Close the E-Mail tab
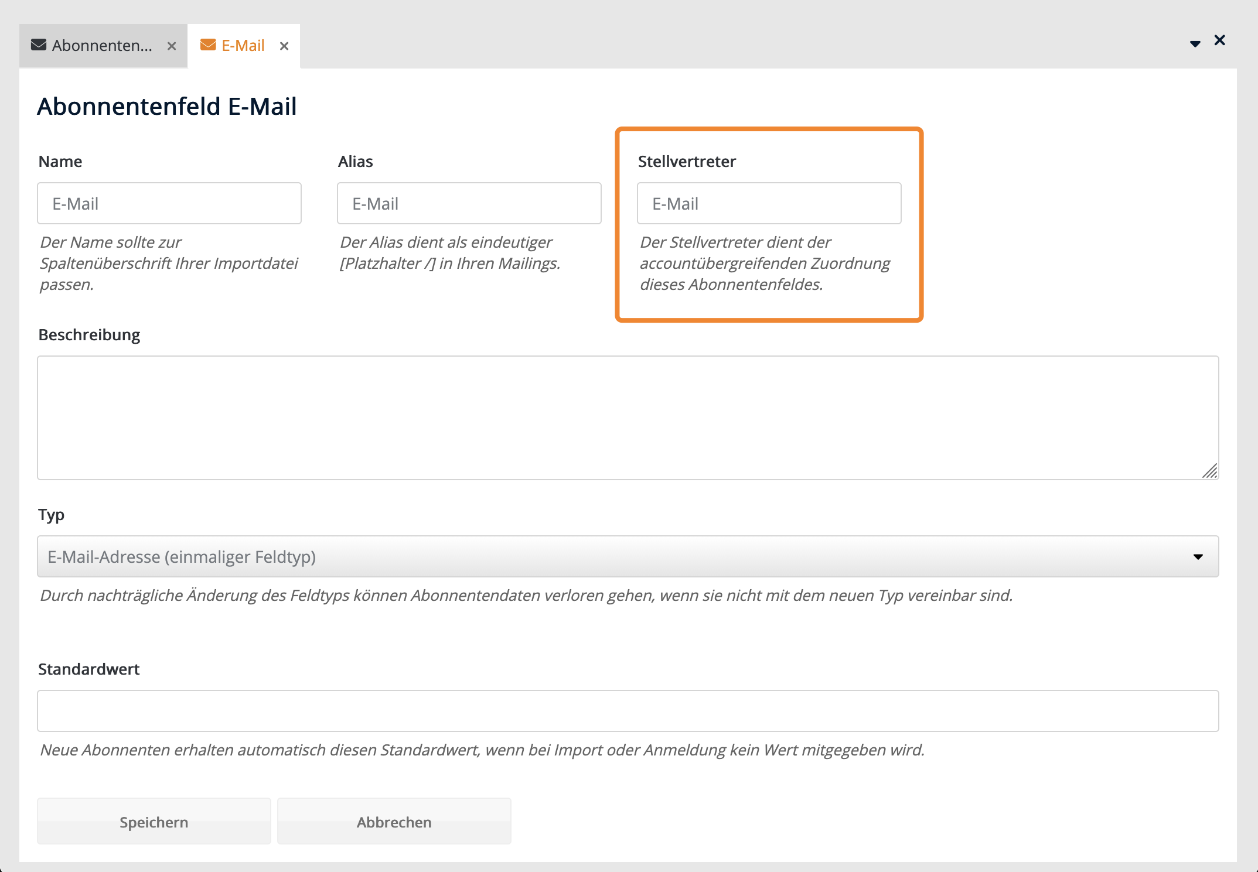Screen dimensions: 1258x872 (284, 46)
